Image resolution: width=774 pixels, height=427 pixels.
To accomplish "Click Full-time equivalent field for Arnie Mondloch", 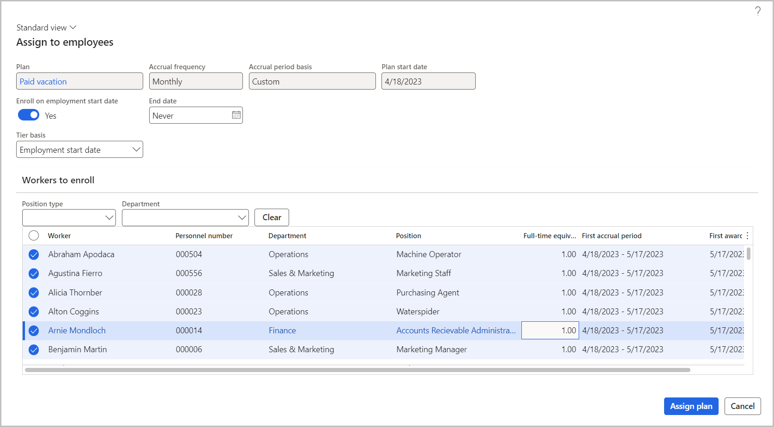I will coord(550,331).
